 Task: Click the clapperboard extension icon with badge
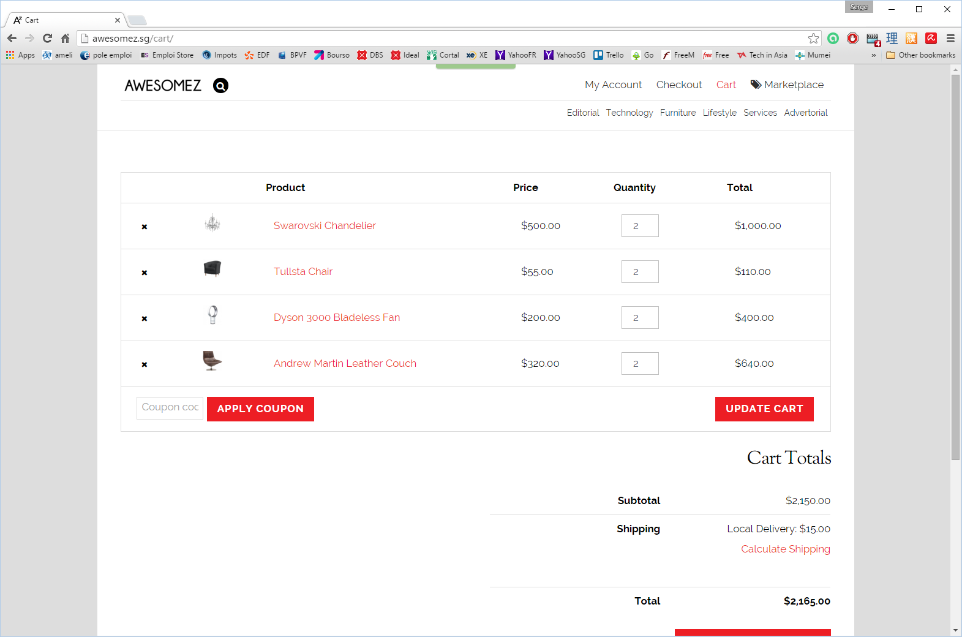point(873,39)
